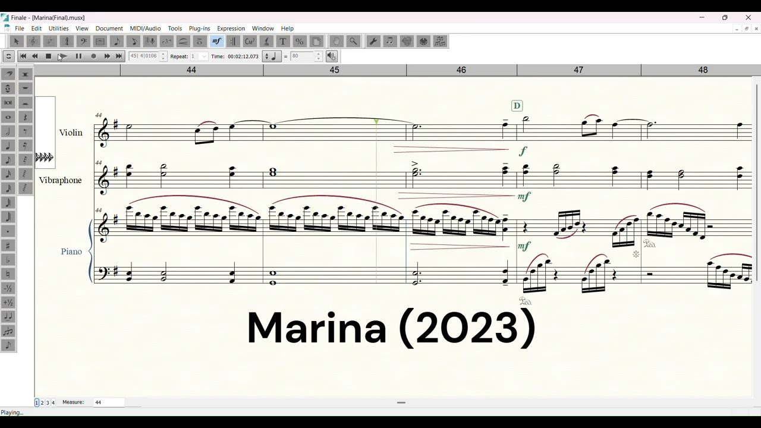
Task: Select the Note Mover tool
Action: 390,41
